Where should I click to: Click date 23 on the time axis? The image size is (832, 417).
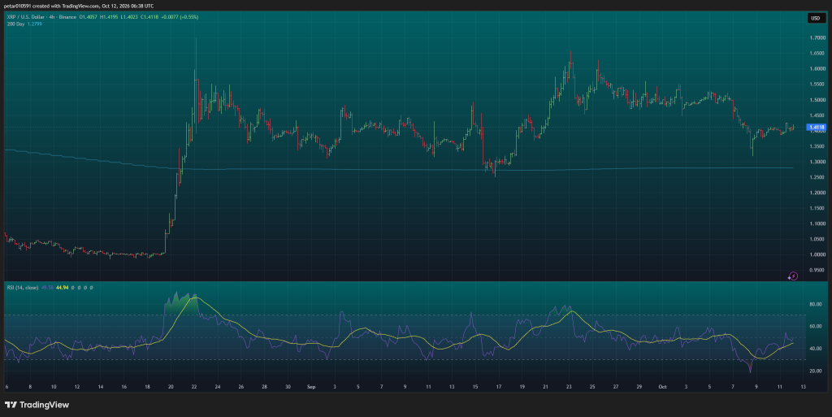point(569,387)
